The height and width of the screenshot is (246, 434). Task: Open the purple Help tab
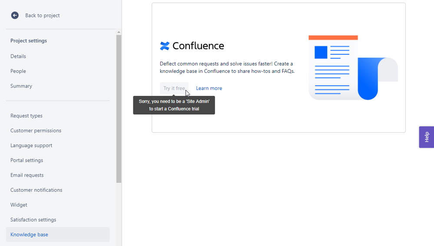coord(427,137)
